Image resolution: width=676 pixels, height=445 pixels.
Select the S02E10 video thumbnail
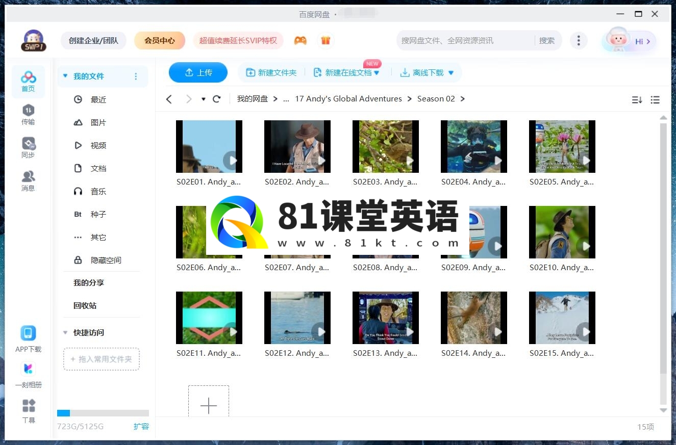pos(562,232)
